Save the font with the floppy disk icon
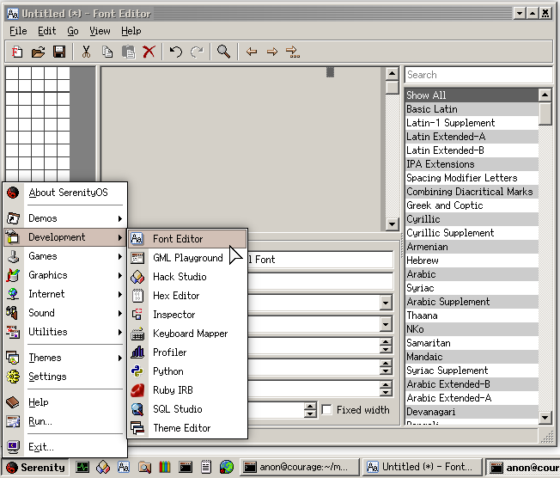Image resolution: width=560 pixels, height=478 pixels. tap(59, 52)
